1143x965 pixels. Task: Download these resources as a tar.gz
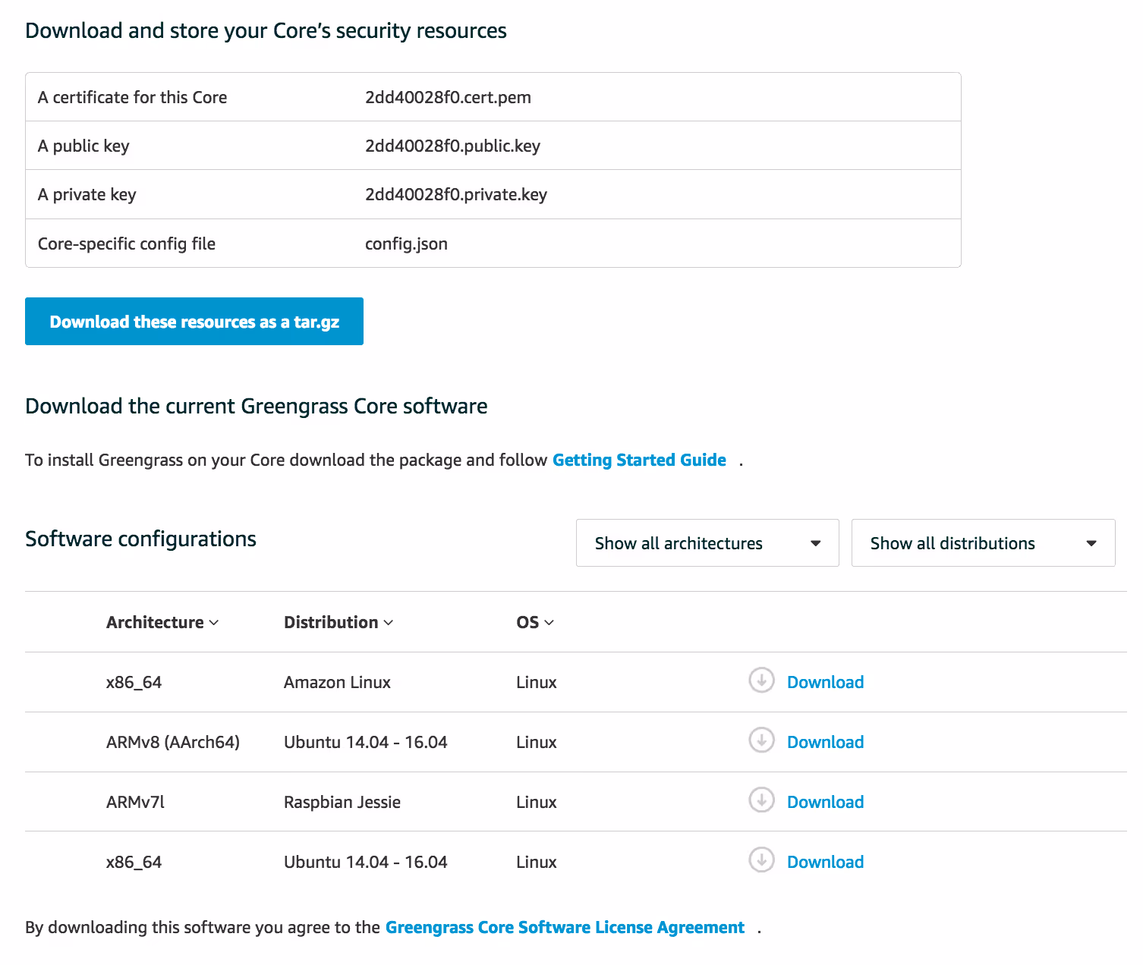pyautogui.click(x=194, y=322)
